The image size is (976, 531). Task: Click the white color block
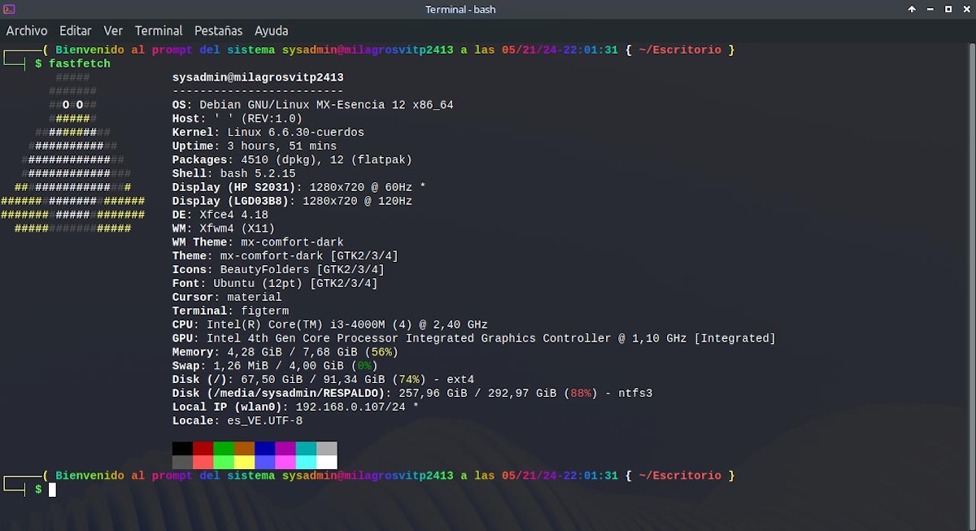pyautogui.click(x=326, y=462)
